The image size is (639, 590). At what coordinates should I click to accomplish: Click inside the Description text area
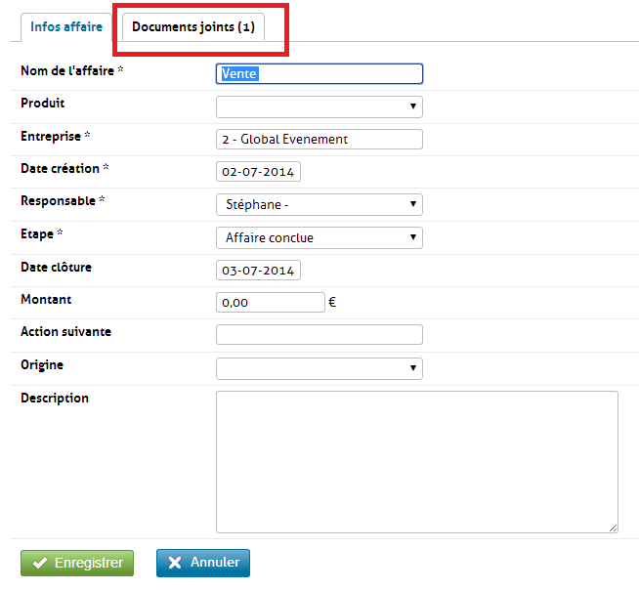tap(416, 461)
